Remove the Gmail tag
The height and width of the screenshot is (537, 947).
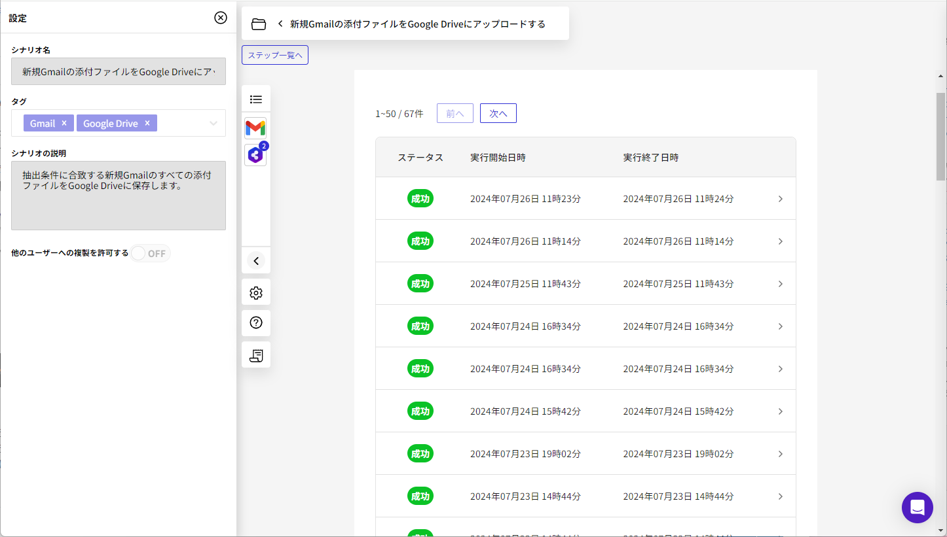pos(64,123)
